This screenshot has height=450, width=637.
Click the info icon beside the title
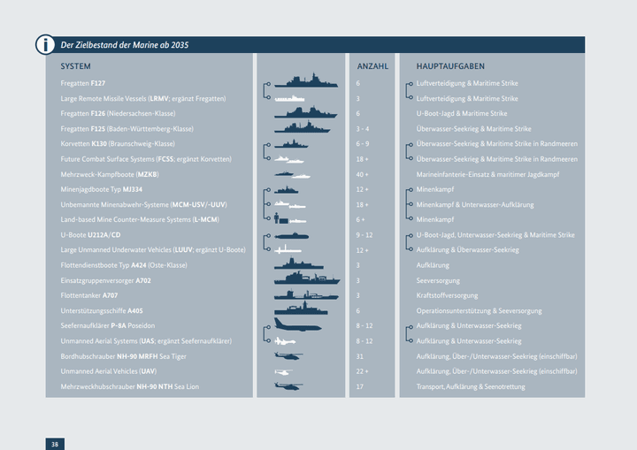(45, 44)
